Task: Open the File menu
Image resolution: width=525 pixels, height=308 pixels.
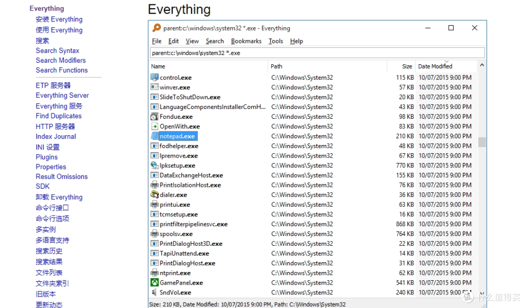Action: click(x=157, y=41)
